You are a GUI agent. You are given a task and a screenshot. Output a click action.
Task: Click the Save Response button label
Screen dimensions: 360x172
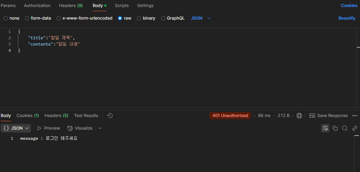[332, 116]
